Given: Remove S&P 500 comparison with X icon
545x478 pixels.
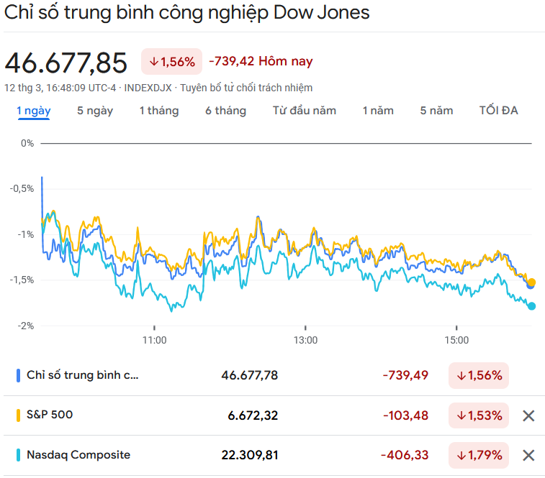Looking at the screenshot, I should 528,415.
